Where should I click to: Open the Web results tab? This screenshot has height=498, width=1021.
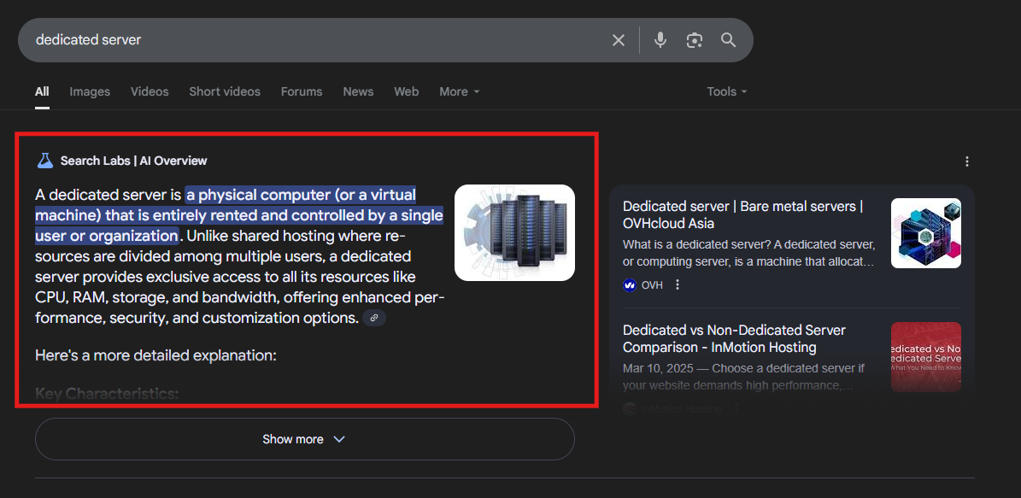click(407, 91)
